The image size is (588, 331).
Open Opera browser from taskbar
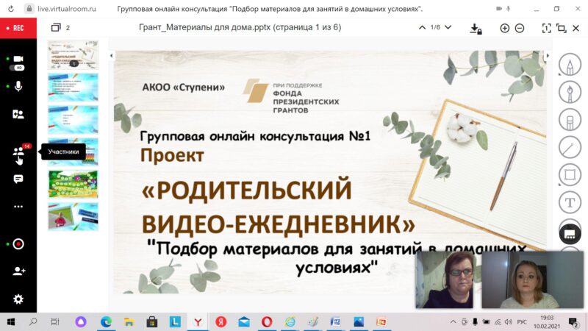tap(267, 321)
